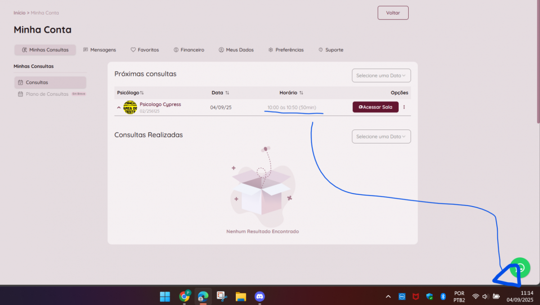The image size is (540, 305).
Task: Open the Preferências tab
Action: coord(286,50)
